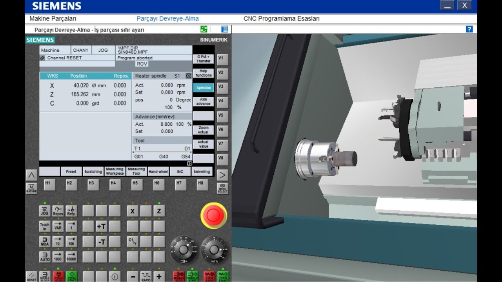Hit the red emergency stop button
This screenshot has height=282, width=502.
214,215
